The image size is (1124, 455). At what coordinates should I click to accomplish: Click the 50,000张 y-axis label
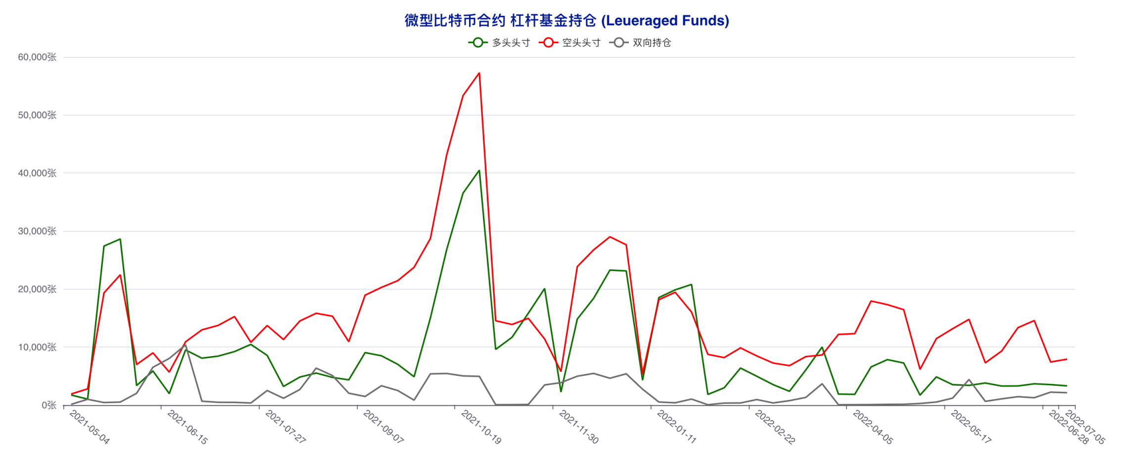37,115
